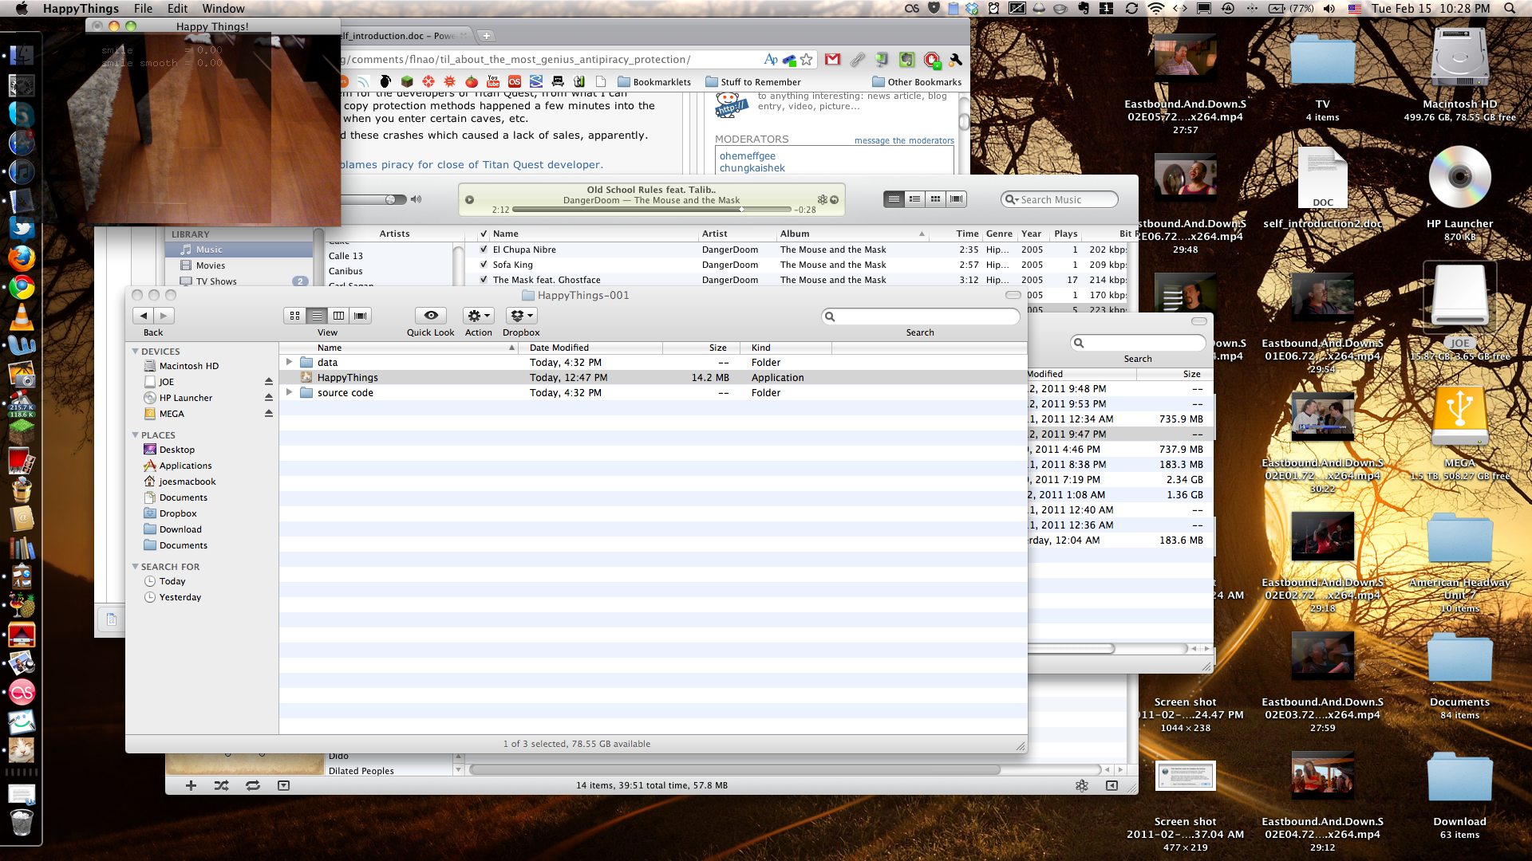Uncheck the Sofa King song checkbox
The height and width of the screenshot is (861, 1532).
point(484,265)
